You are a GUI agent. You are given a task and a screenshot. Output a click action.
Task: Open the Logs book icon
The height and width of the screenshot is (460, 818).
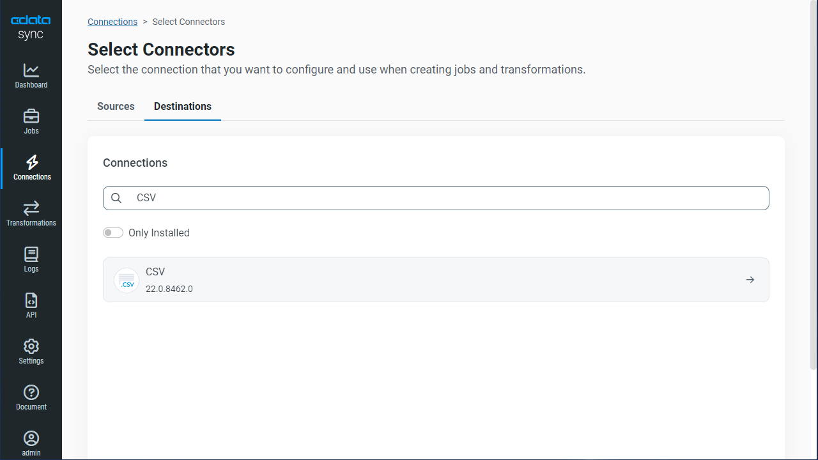point(31,254)
